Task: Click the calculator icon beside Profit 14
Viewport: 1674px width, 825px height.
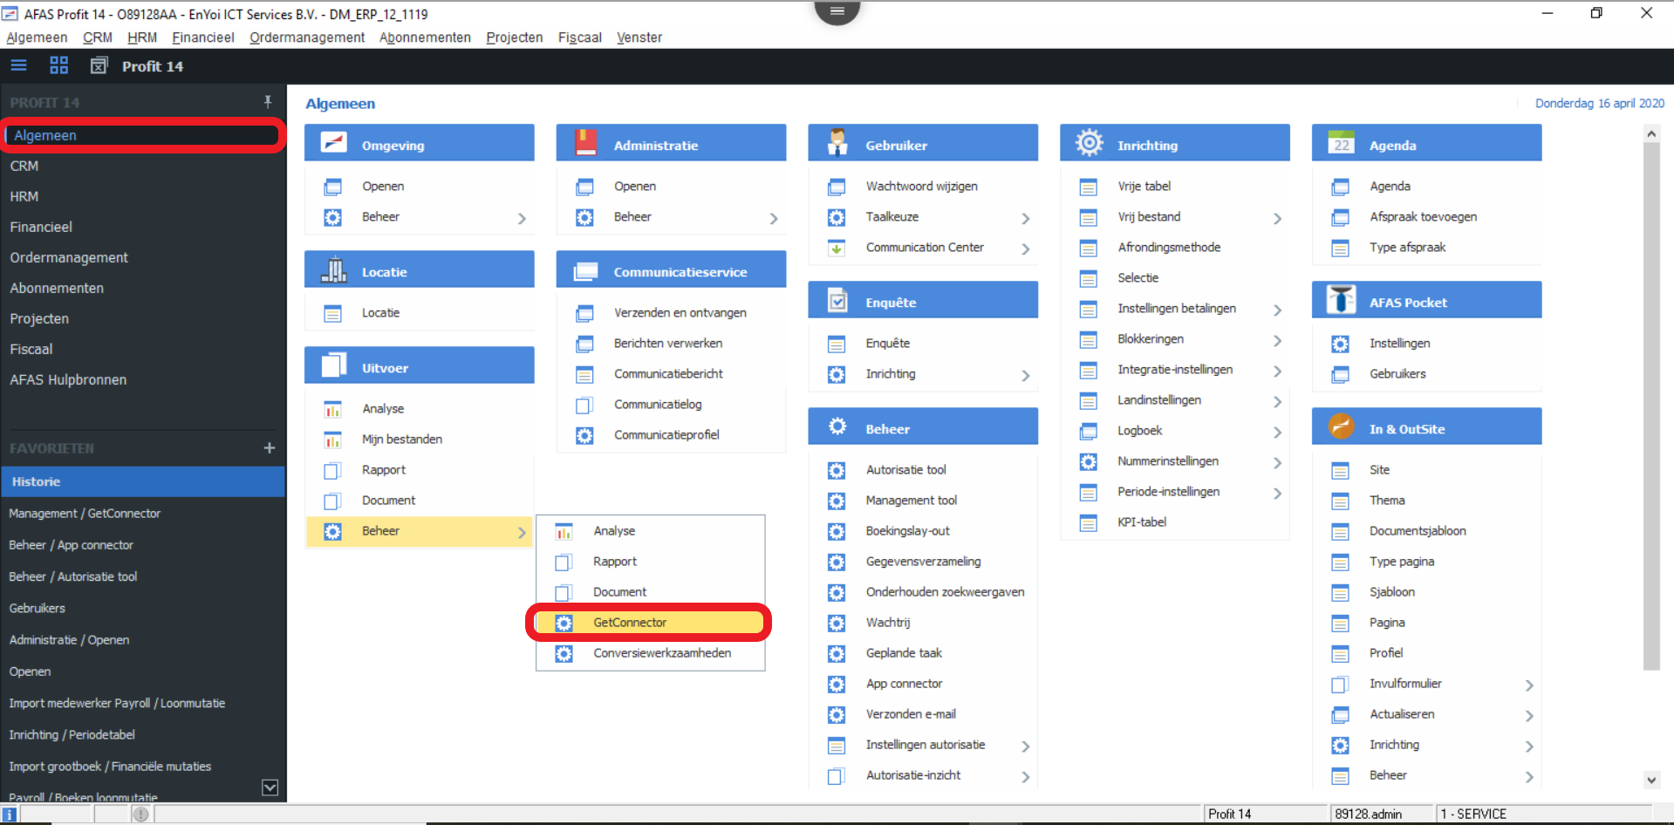Action: point(99,65)
